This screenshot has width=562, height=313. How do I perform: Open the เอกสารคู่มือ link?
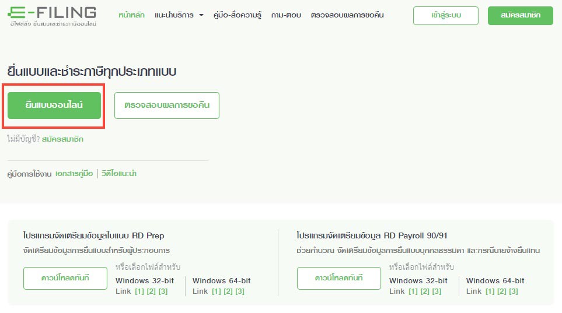point(74,174)
